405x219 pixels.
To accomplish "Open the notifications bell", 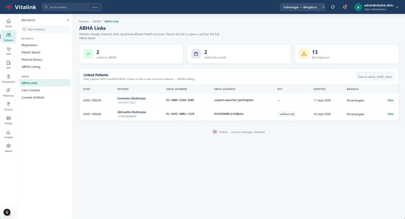I will click(x=345, y=7).
